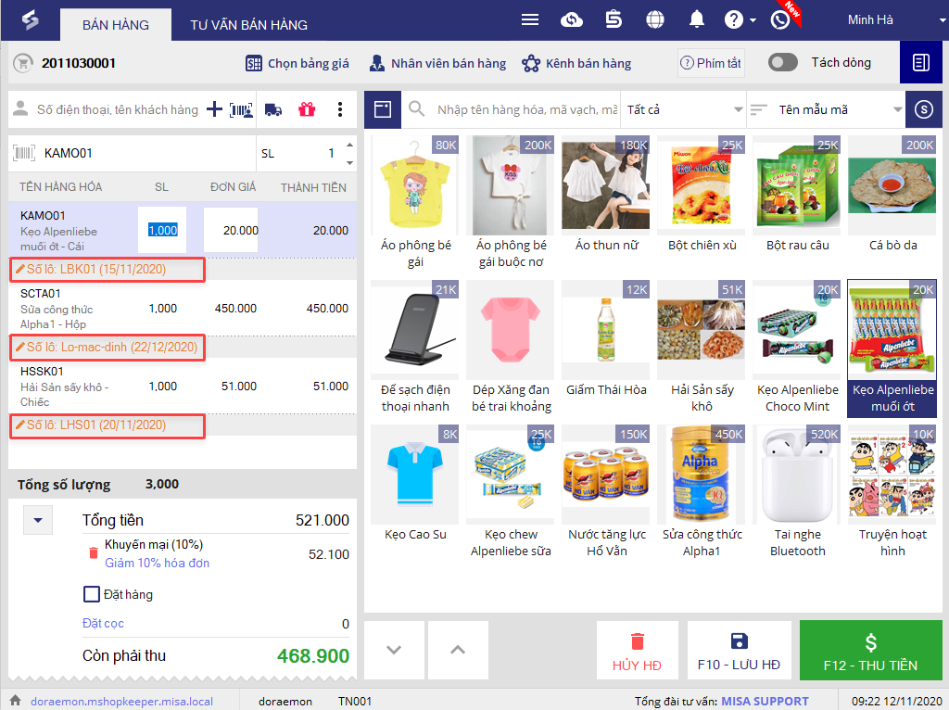Select Áo phông bé gái product tile

click(415, 203)
